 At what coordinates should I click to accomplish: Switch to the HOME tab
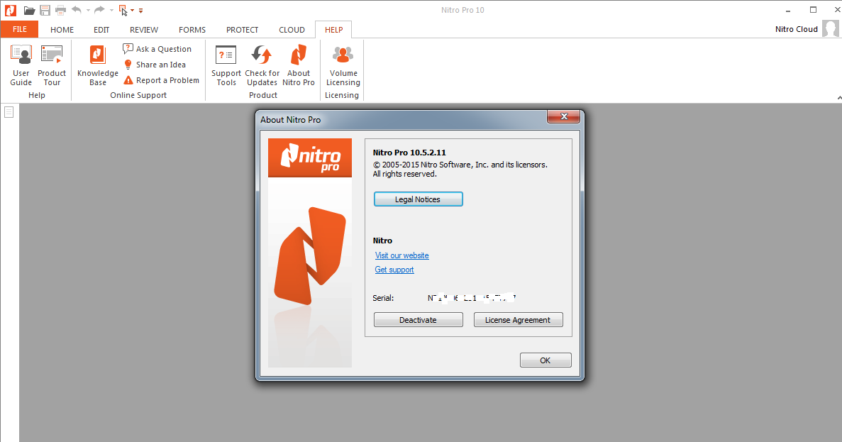62,30
